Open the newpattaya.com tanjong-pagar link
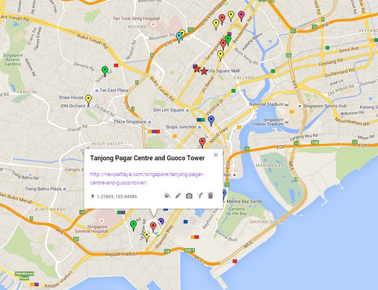This screenshot has height=290, width=378. [147, 178]
